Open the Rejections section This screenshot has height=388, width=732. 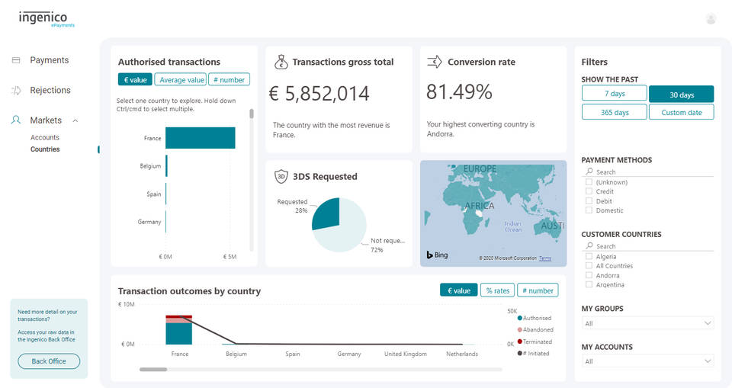coord(50,90)
